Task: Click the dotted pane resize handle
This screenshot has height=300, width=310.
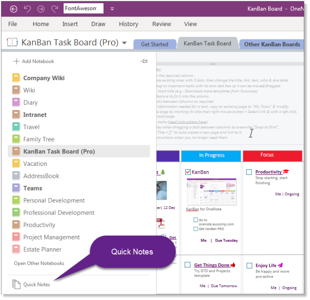Action: coord(213,64)
